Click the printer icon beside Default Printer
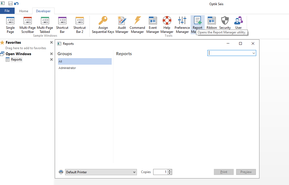 (x=61, y=172)
